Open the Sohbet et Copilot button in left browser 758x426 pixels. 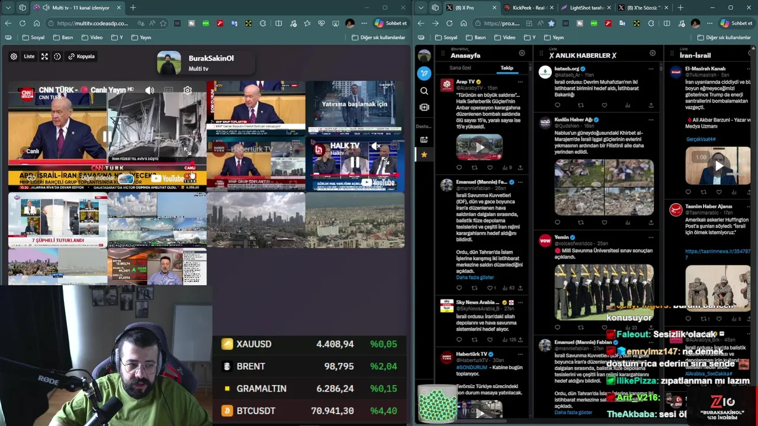390,23
